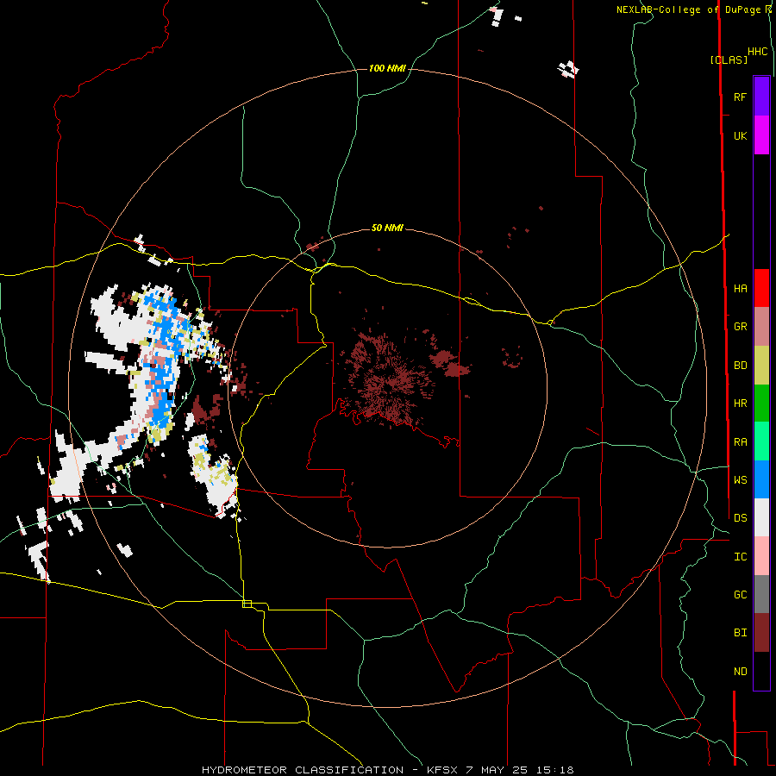Screen dimensions: 776x776
Task: Click the WS legend label
Action: click(x=740, y=479)
